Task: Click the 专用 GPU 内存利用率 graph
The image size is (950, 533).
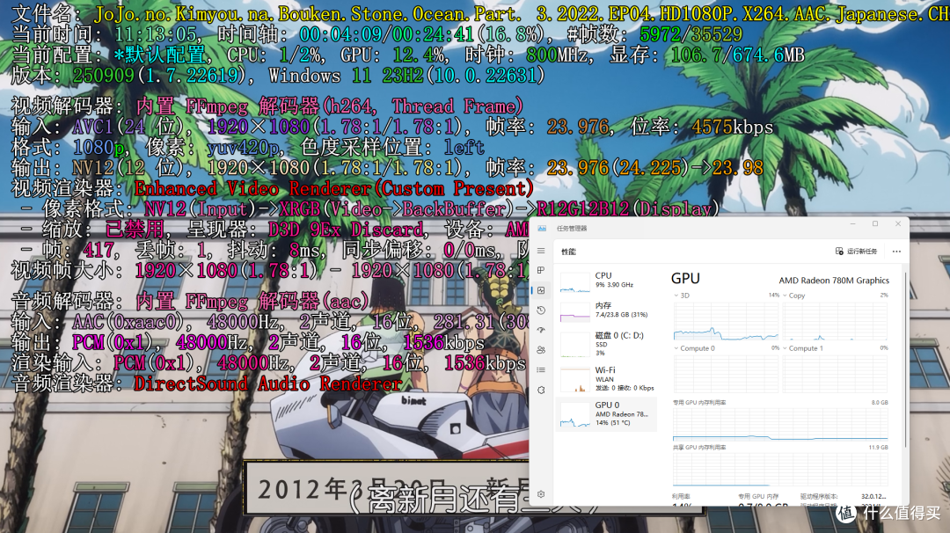Action: (x=780, y=423)
